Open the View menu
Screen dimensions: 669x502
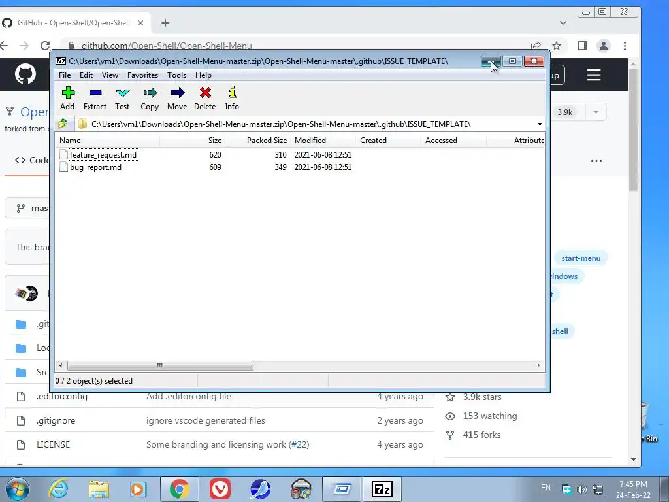[x=110, y=75]
